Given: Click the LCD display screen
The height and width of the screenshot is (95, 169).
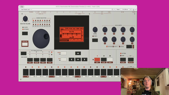Looking at the screenshot, I should [x=72, y=34].
